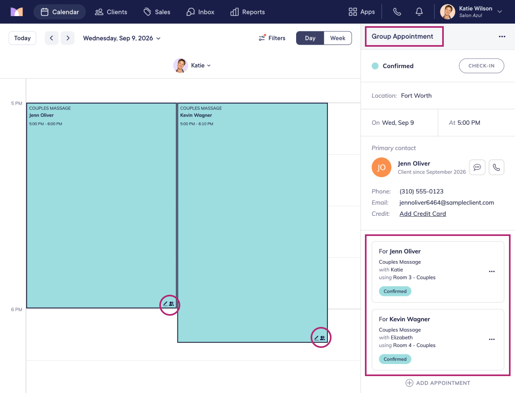This screenshot has height=393, width=515.
Task: Select Kevin Wagner's Couples Massage block
Action: point(252,223)
